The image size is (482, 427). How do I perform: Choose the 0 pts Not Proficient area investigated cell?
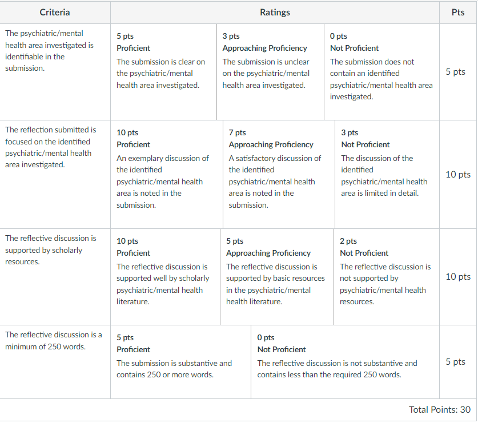tap(382, 72)
